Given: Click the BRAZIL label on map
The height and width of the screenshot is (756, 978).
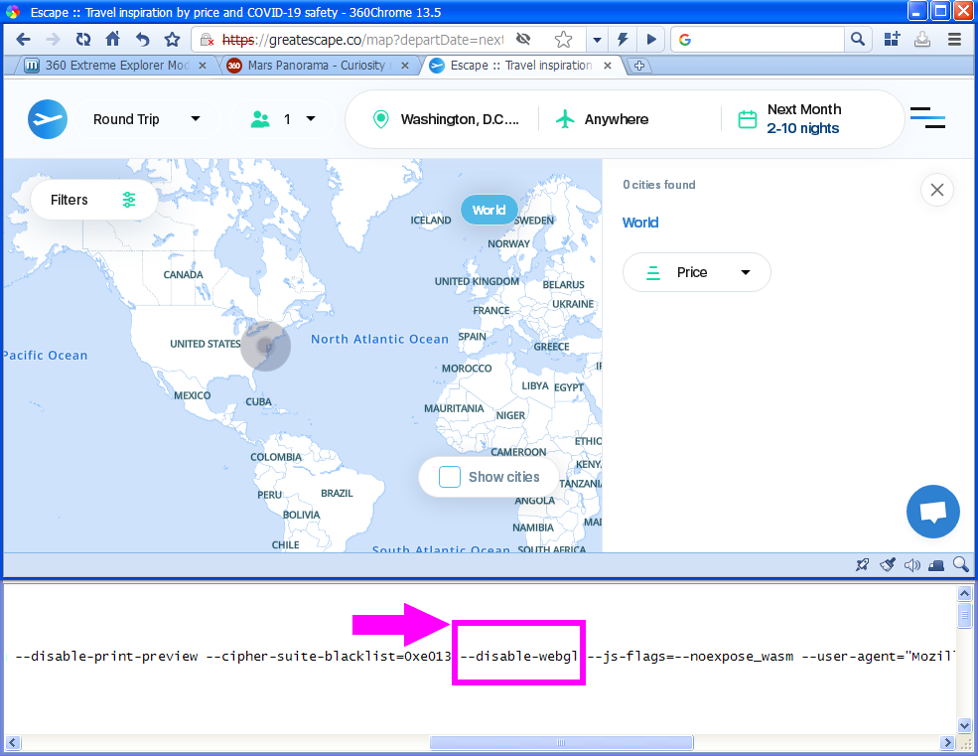Looking at the screenshot, I should (x=337, y=493).
